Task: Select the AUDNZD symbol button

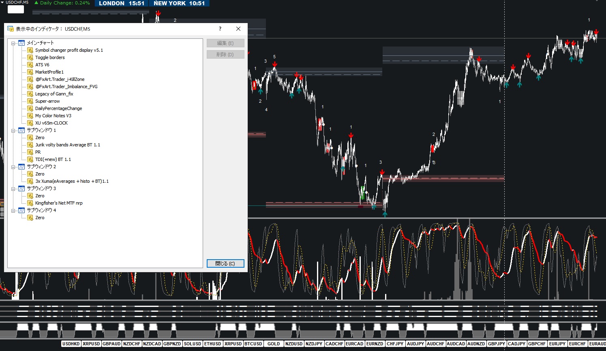Action: [x=476, y=344]
